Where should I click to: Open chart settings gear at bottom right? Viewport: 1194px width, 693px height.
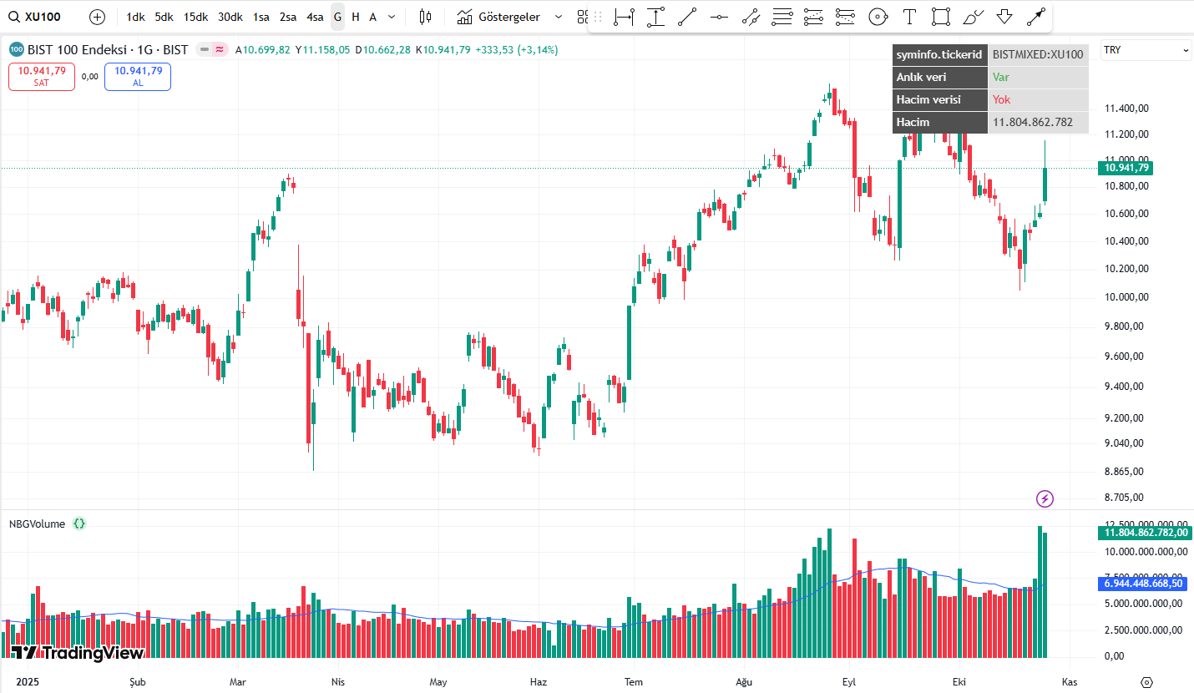(x=1146, y=682)
